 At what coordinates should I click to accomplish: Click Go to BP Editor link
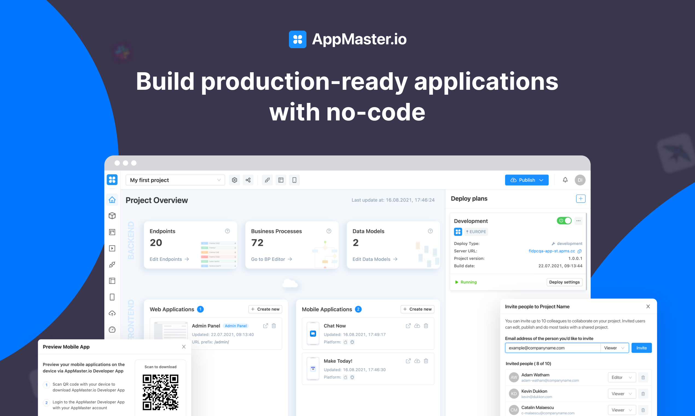click(x=271, y=259)
